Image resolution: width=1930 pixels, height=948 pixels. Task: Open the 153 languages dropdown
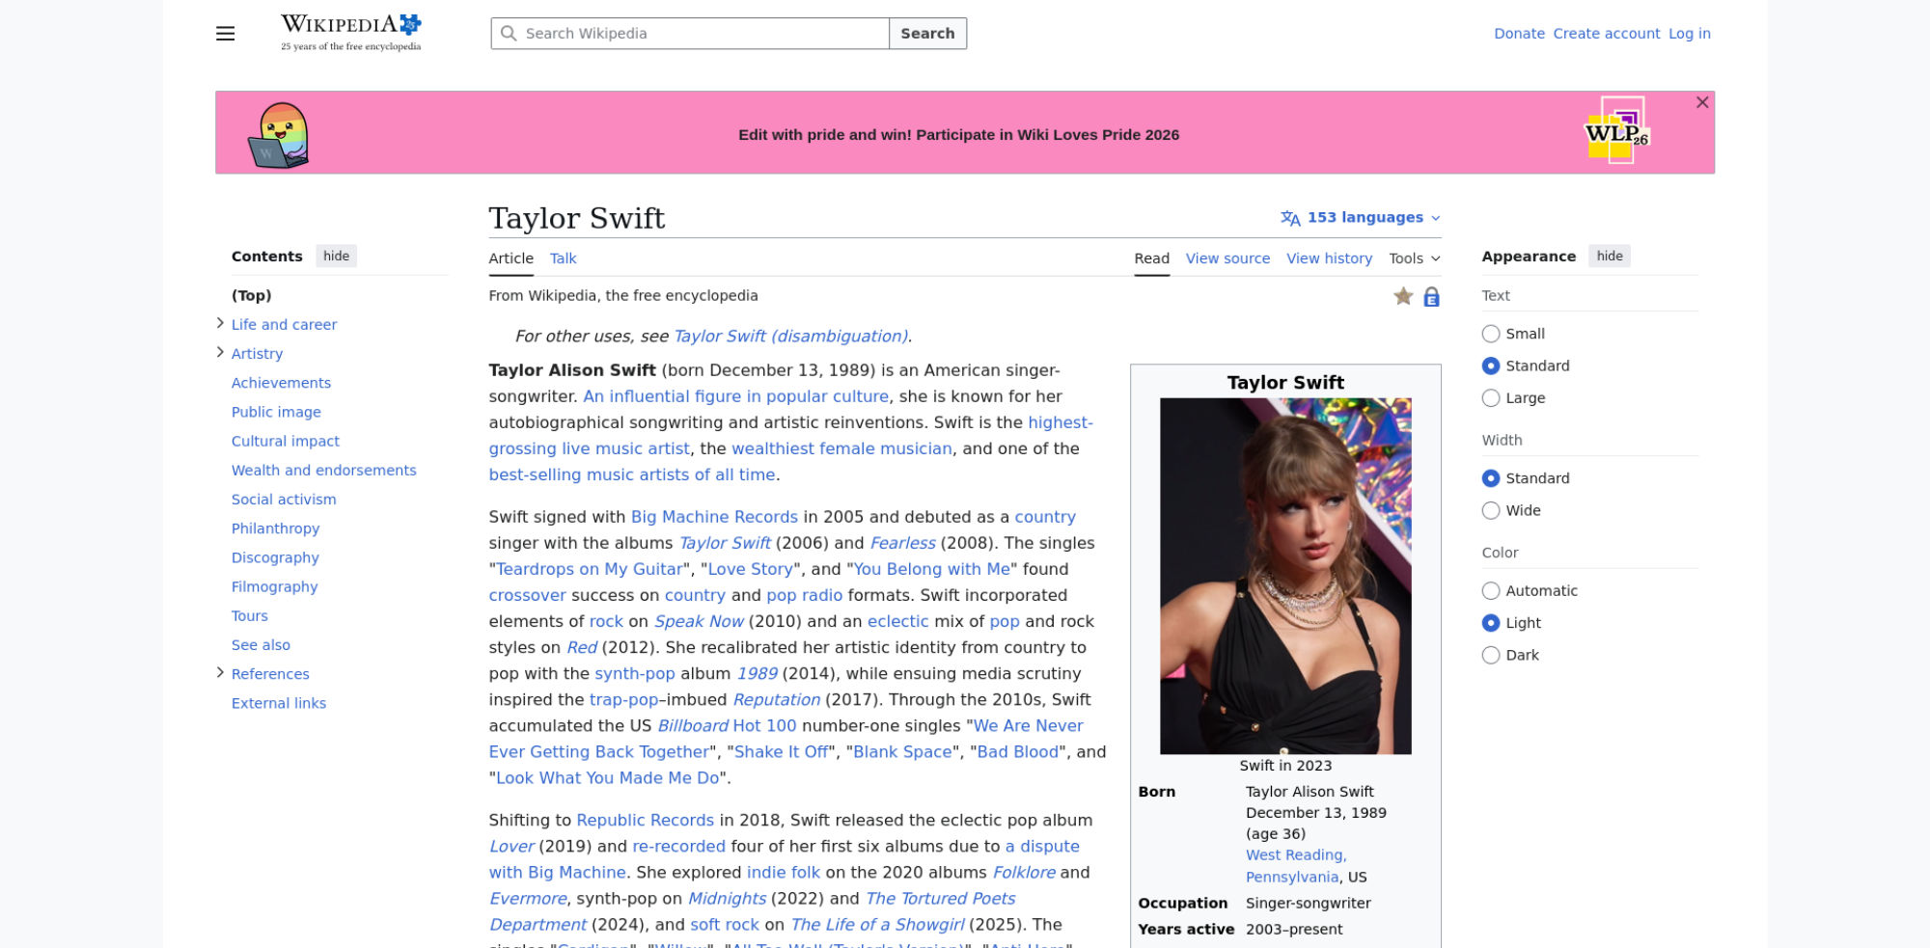pyautogui.click(x=1361, y=218)
